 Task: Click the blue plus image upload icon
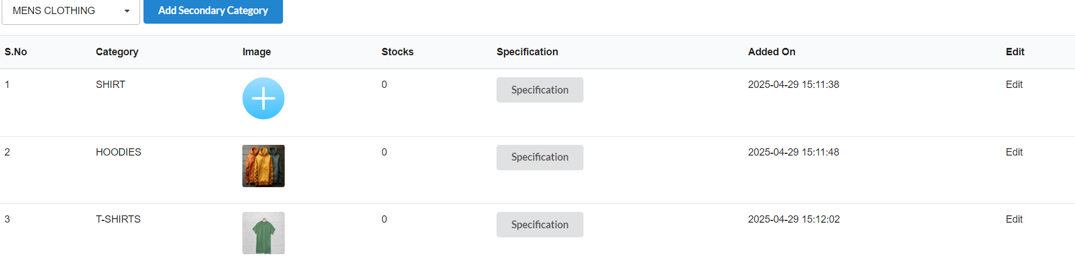pyautogui.click(x=263, y=99)
